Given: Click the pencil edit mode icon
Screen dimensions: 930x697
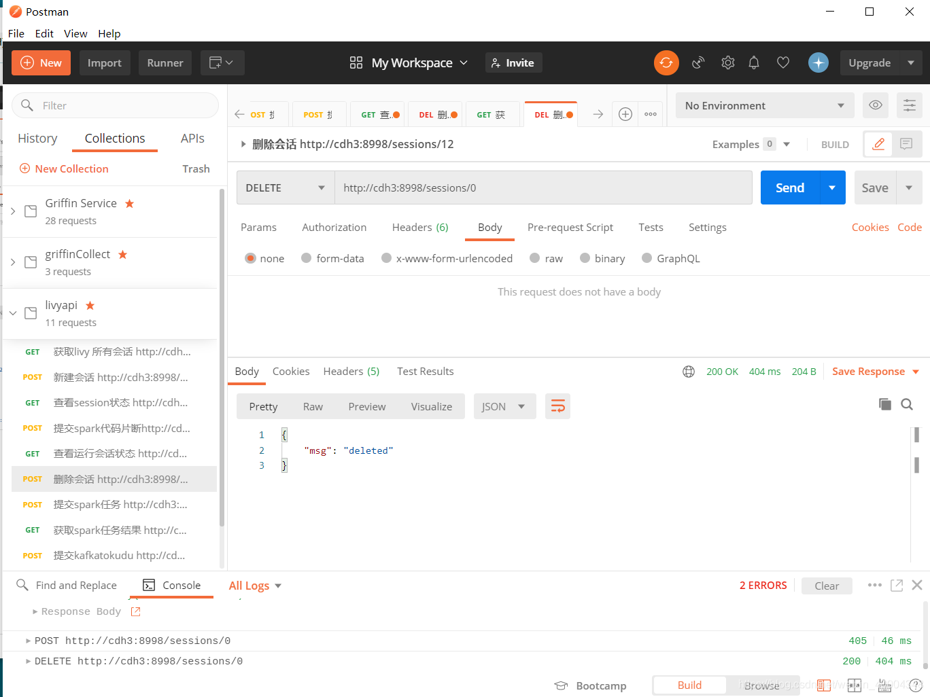Looking at the screenshot, I should tap(878, 144).
